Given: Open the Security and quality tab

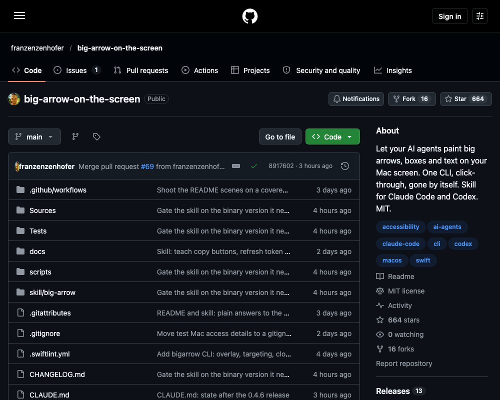Looking at the screenshot, I should (x=321, y=70).
